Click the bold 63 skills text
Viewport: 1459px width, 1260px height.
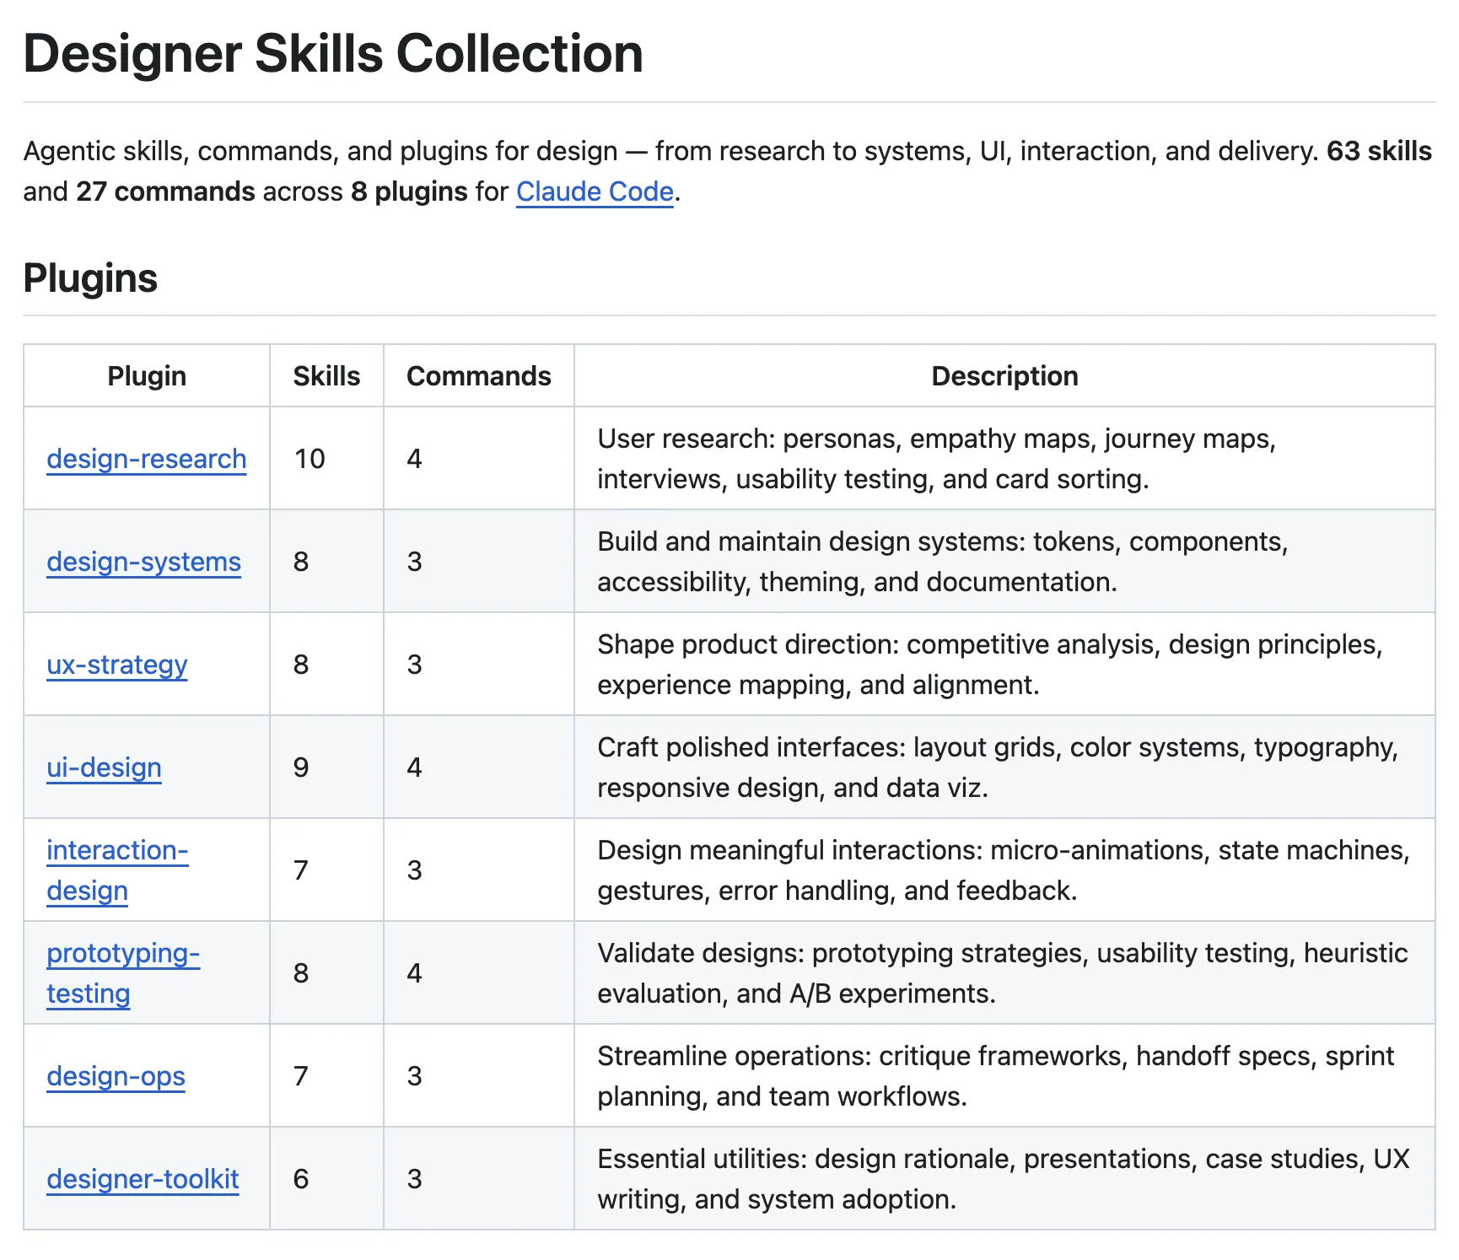1379,151
